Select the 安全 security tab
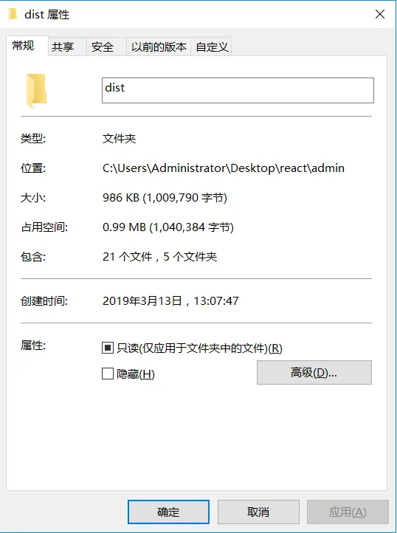 tap(103, 47)
